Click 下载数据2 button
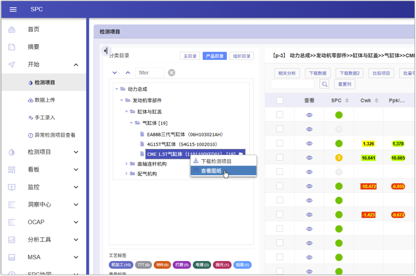Image resolution: width=416 pixels, height=276 pixels. 349,73
